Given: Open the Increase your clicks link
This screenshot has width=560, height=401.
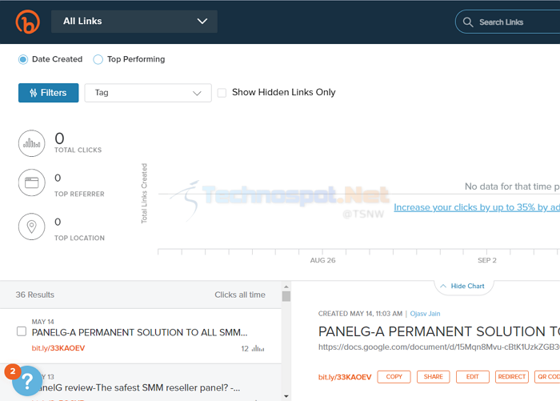Looking at the screenshot, I should 477,207.
